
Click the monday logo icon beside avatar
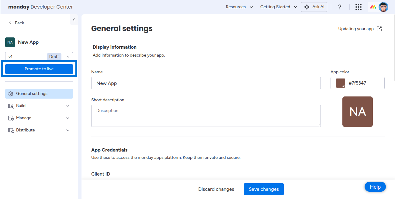point(373,7)
